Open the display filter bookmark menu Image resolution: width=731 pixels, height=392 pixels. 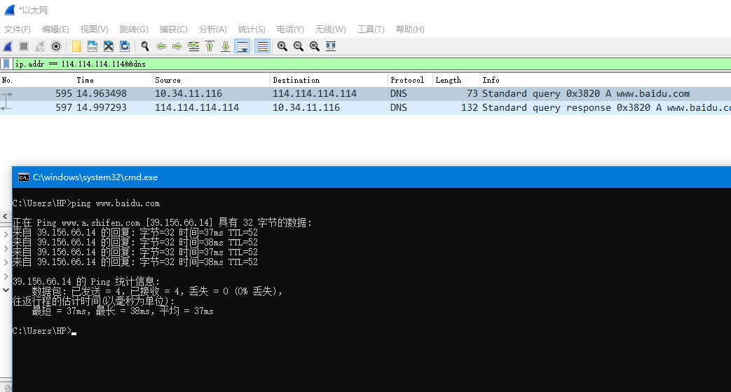(6, 64)
